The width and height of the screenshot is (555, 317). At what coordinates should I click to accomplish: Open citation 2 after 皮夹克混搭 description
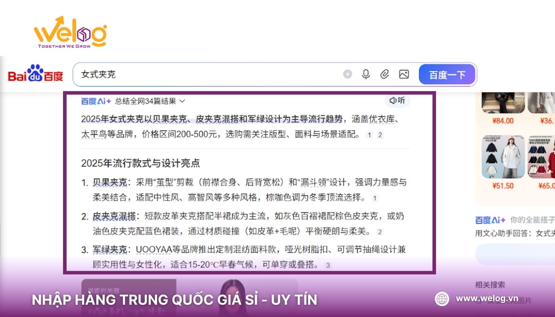[379, 233]
